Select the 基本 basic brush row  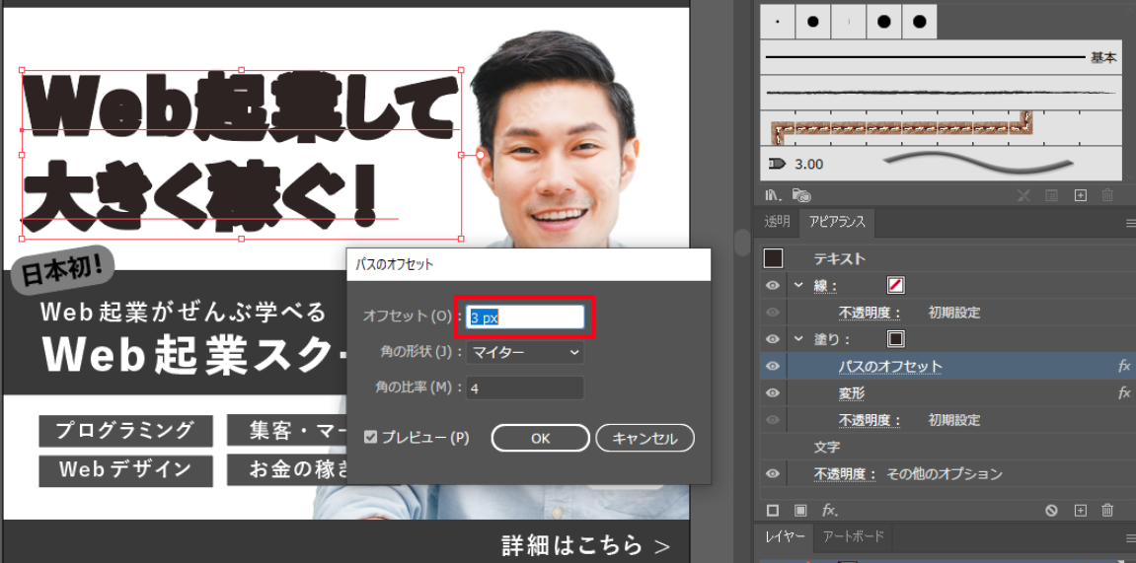click(942, 57)
